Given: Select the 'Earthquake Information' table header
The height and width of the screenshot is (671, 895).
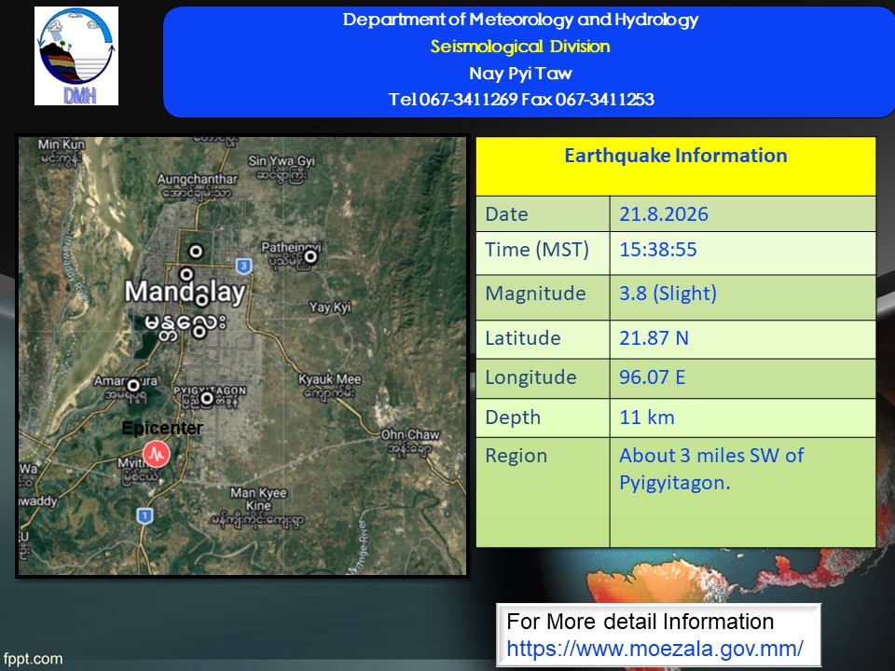Looking at the screenshot, I should click(x=676, y=156).
